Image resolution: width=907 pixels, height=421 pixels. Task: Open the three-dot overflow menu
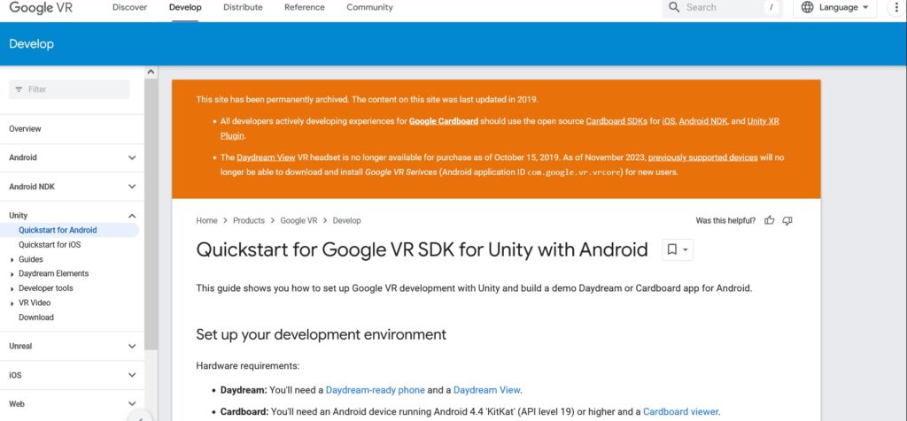click(x=896, y=7)
